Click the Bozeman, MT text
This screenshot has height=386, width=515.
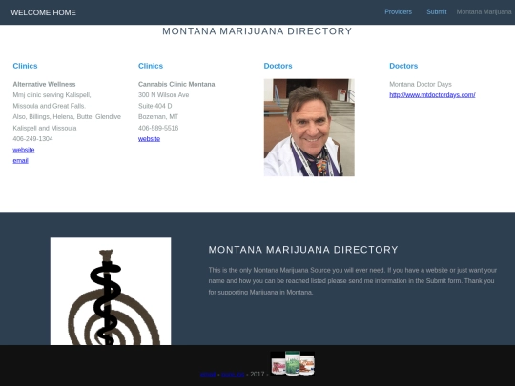(x=158, y=116)
